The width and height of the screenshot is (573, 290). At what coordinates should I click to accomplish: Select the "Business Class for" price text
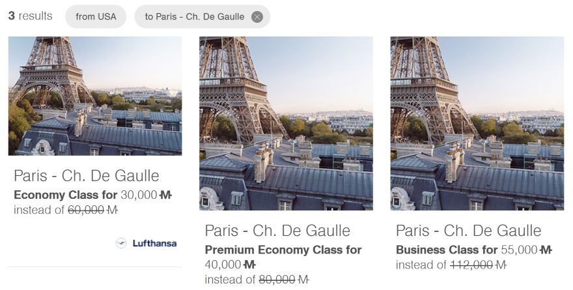pyautogui.click(x=447, y=250)
